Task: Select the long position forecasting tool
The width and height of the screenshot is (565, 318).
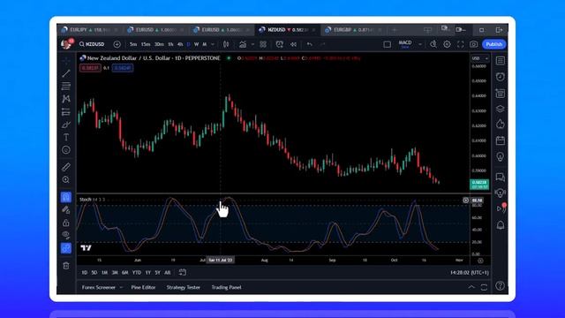Action: [x=66, y=112]
